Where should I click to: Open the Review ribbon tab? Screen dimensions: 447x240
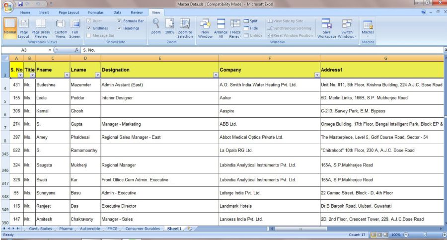pos(137,12)
